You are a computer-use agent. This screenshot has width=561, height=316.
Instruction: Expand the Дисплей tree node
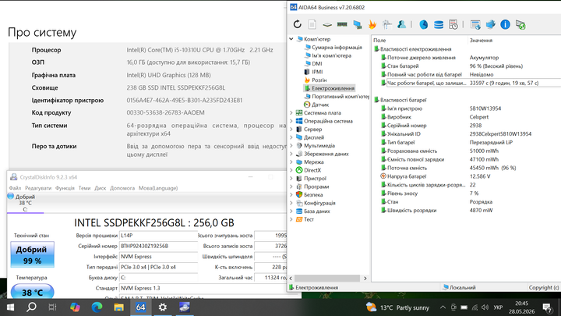[291, 137]
